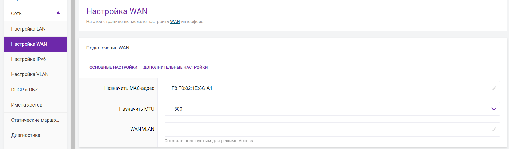Click the MTU dropdown chevron arrow

(x=494, y=109)
